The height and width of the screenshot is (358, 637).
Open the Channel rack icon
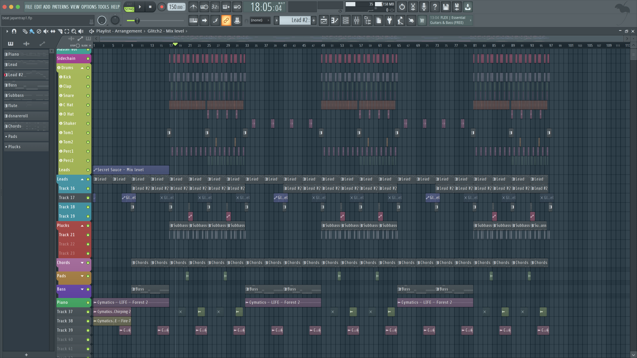pos(346,21)
